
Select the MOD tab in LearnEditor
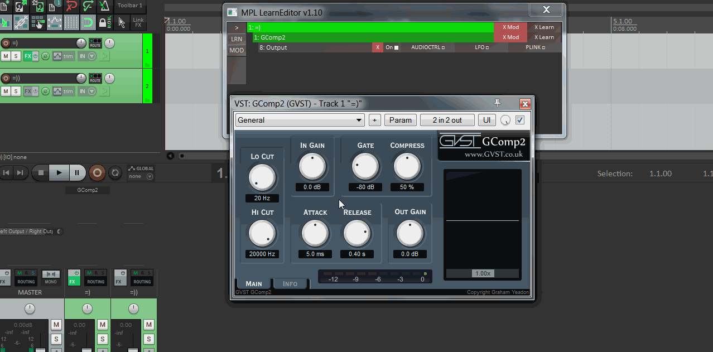[x=237, y=50]
